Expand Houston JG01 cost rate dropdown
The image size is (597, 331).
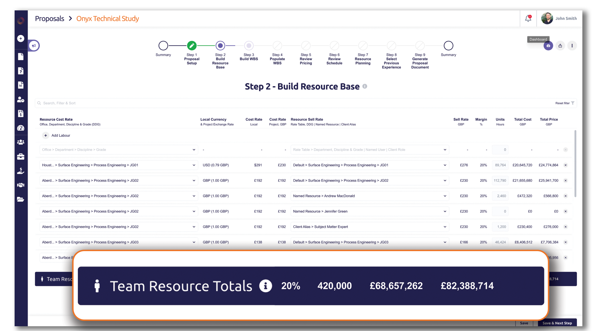tap(119, 165)
